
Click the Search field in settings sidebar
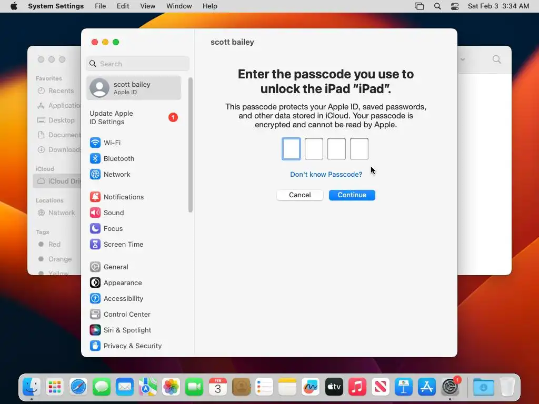pos(137,64)
